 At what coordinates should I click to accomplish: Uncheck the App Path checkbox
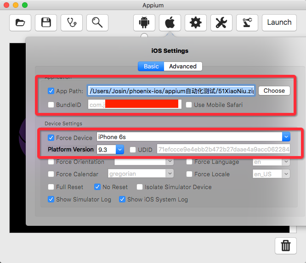[x=51, y=91]
